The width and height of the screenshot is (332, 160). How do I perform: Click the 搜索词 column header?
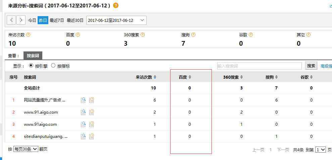click(x=30, y=77)
